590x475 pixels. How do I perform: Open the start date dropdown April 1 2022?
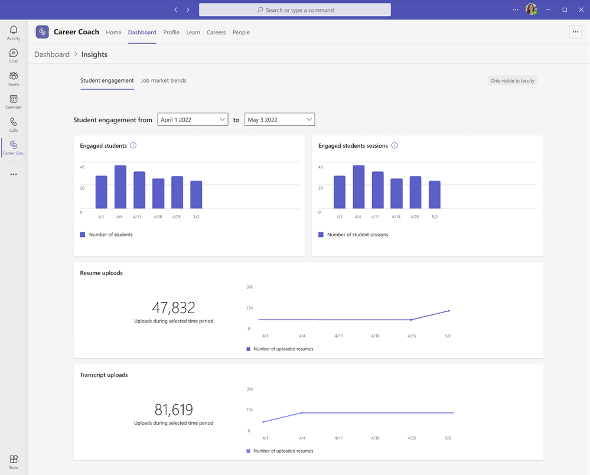pyautogui.click(x=193, y=119)
